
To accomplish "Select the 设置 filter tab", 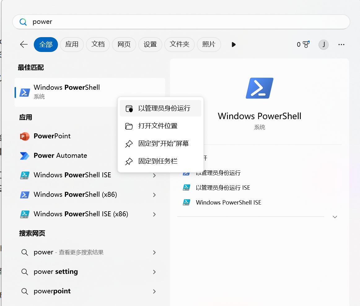I will tap(150, 45).
